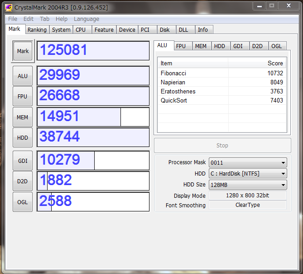The height and width of the screenshot is (274, 303).
Task: Sort by the Score column header
Action: pos(257,63)
